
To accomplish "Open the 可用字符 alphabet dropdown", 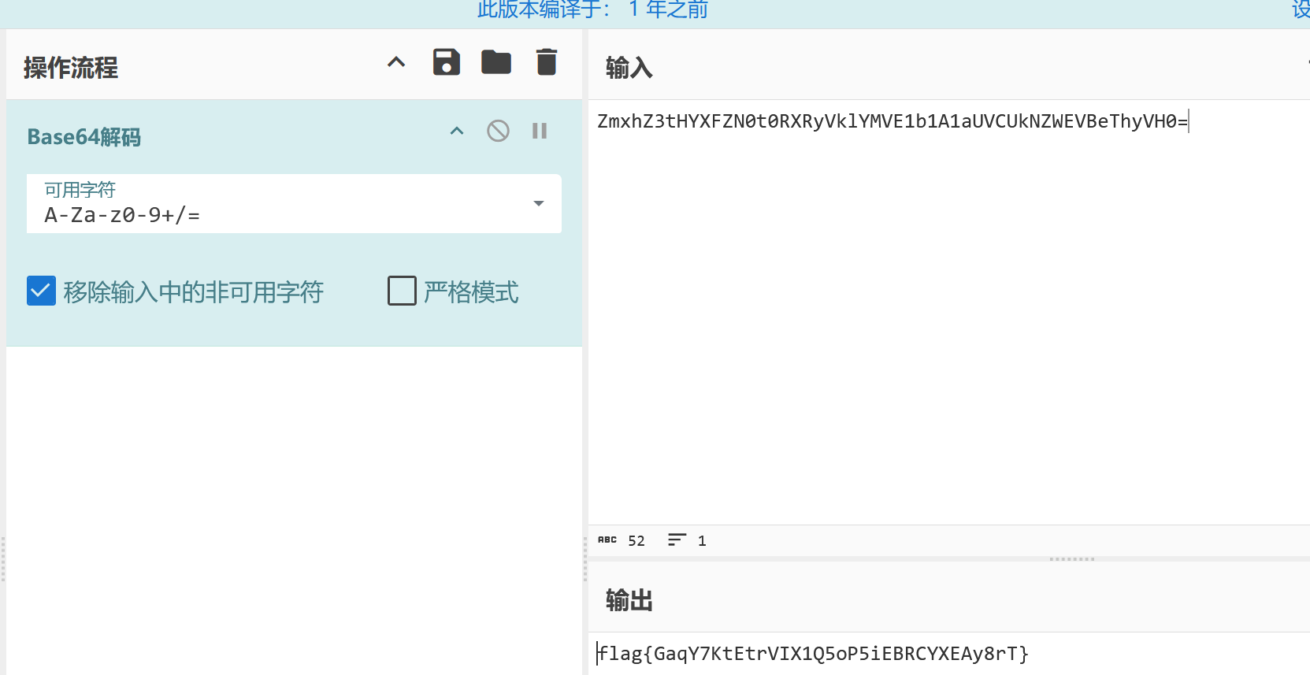I will pyautogui.click(x=538, y=204).
